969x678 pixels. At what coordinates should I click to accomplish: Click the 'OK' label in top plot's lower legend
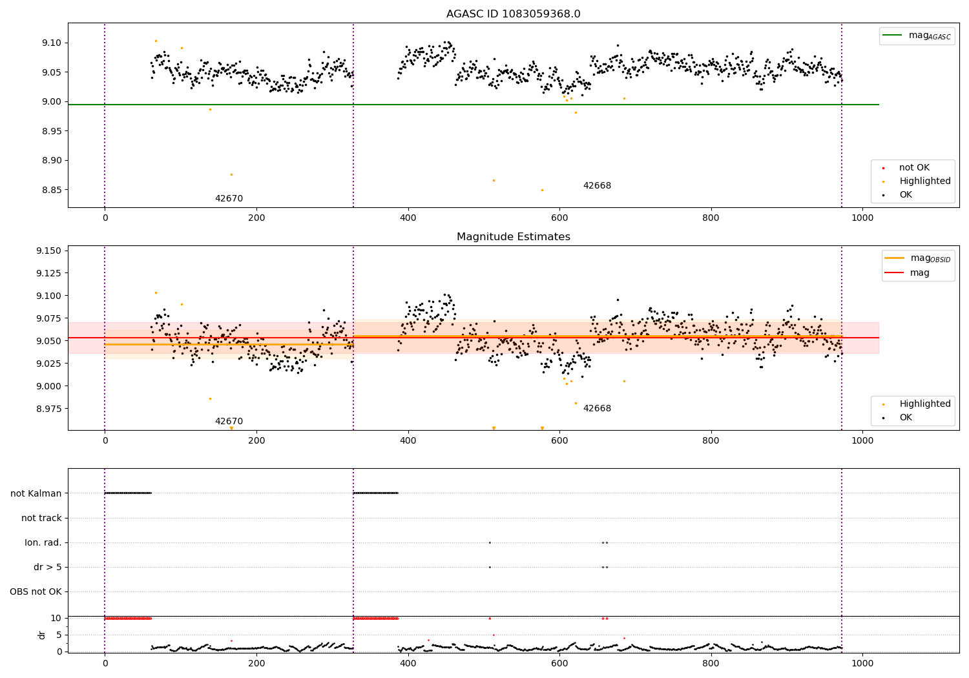tap(906, 195)
